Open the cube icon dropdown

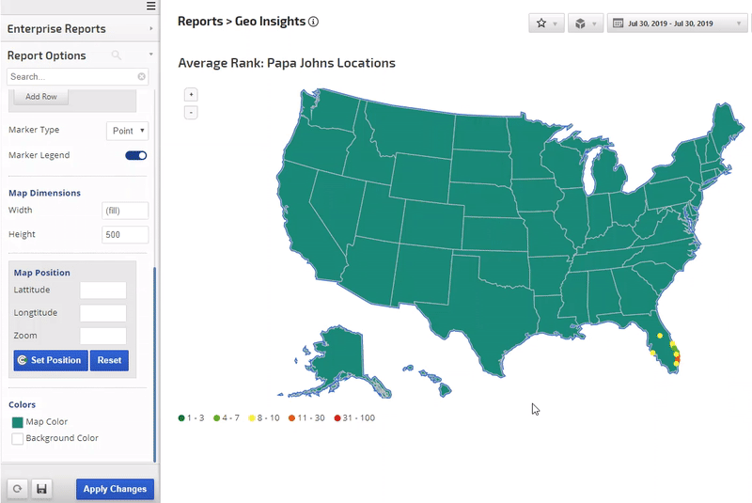point(585,24)
